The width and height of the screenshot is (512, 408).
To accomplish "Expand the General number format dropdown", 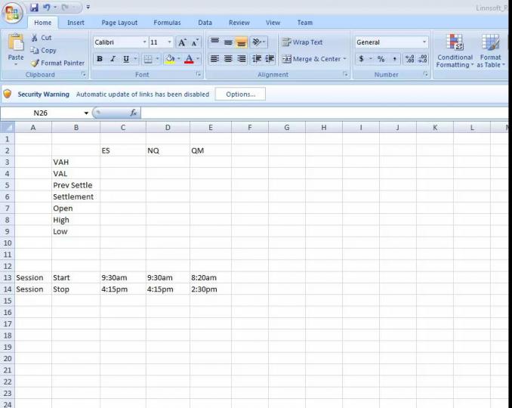I will pyautogui.click(x=424, y=42).
